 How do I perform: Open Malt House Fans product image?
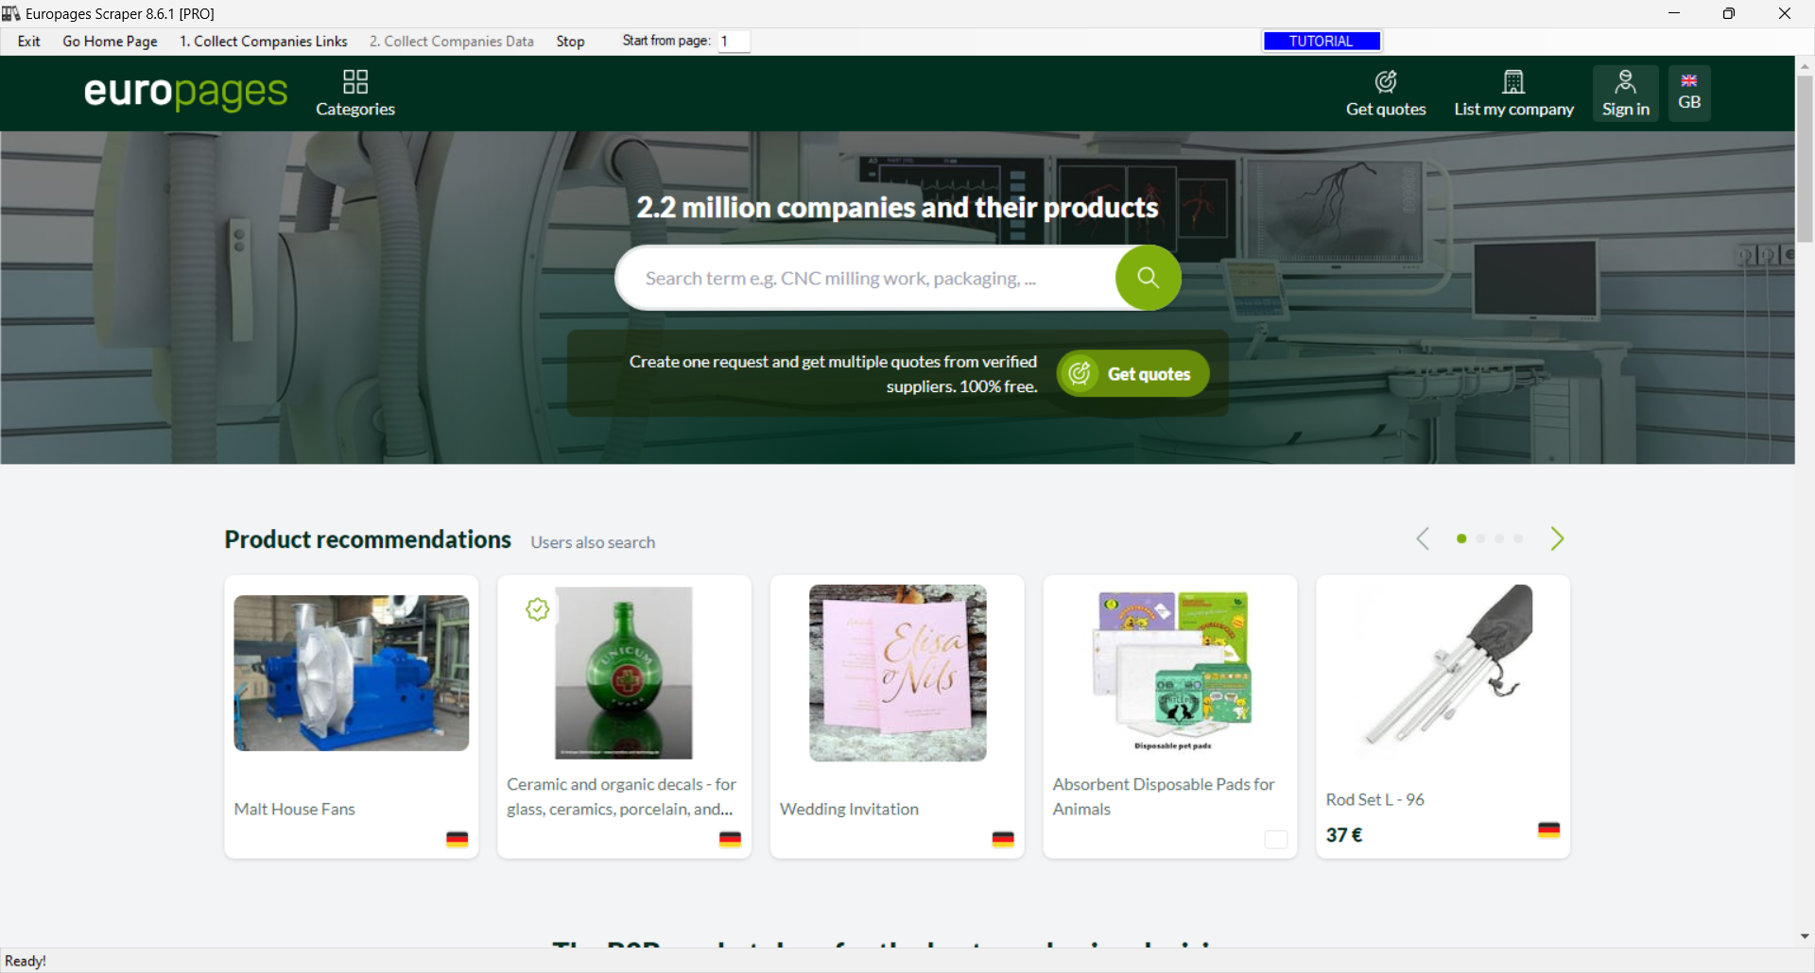point(352,673)
